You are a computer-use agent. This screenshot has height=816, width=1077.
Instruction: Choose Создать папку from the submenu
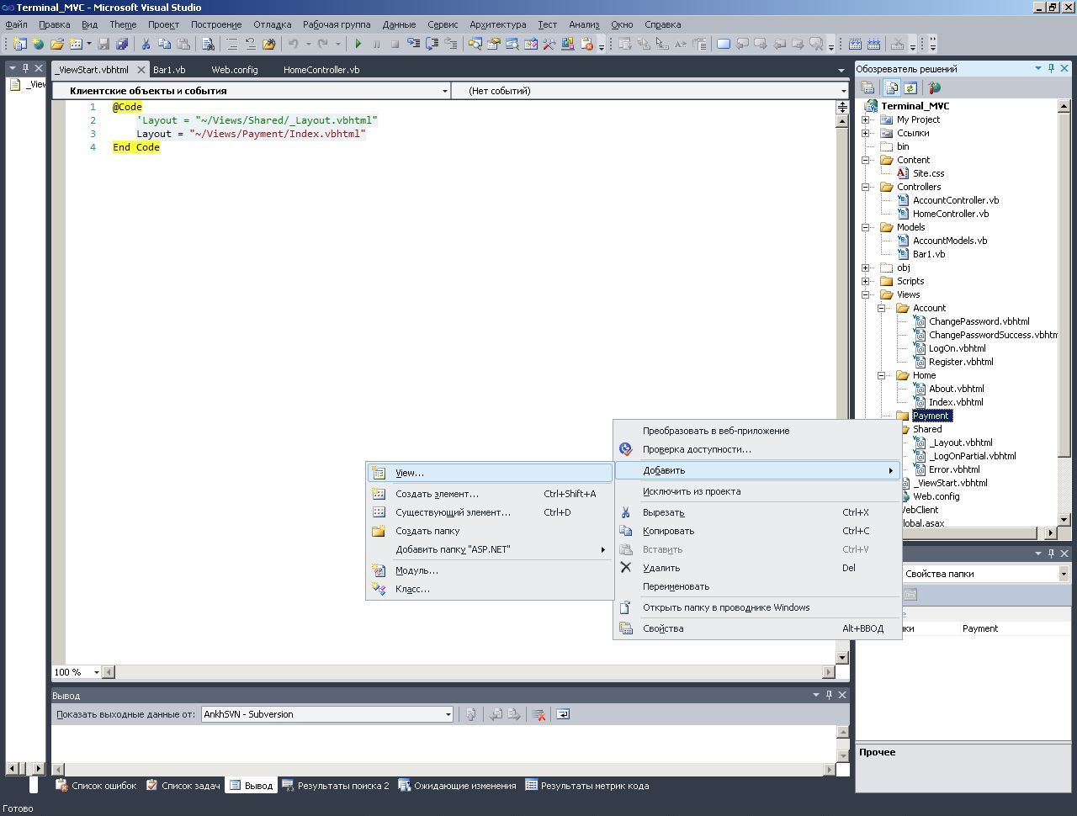[490, 531]
